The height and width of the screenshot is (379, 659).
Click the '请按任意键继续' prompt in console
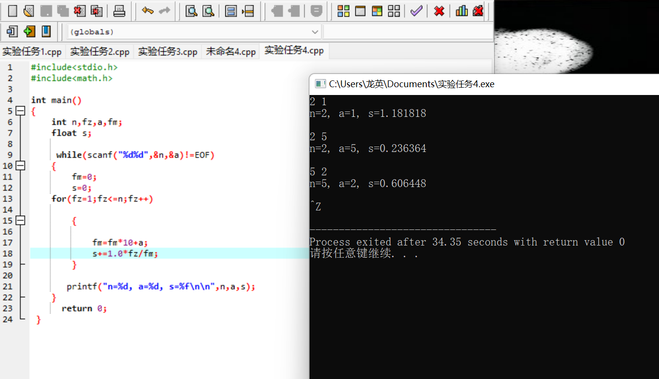tap(364, 254)
